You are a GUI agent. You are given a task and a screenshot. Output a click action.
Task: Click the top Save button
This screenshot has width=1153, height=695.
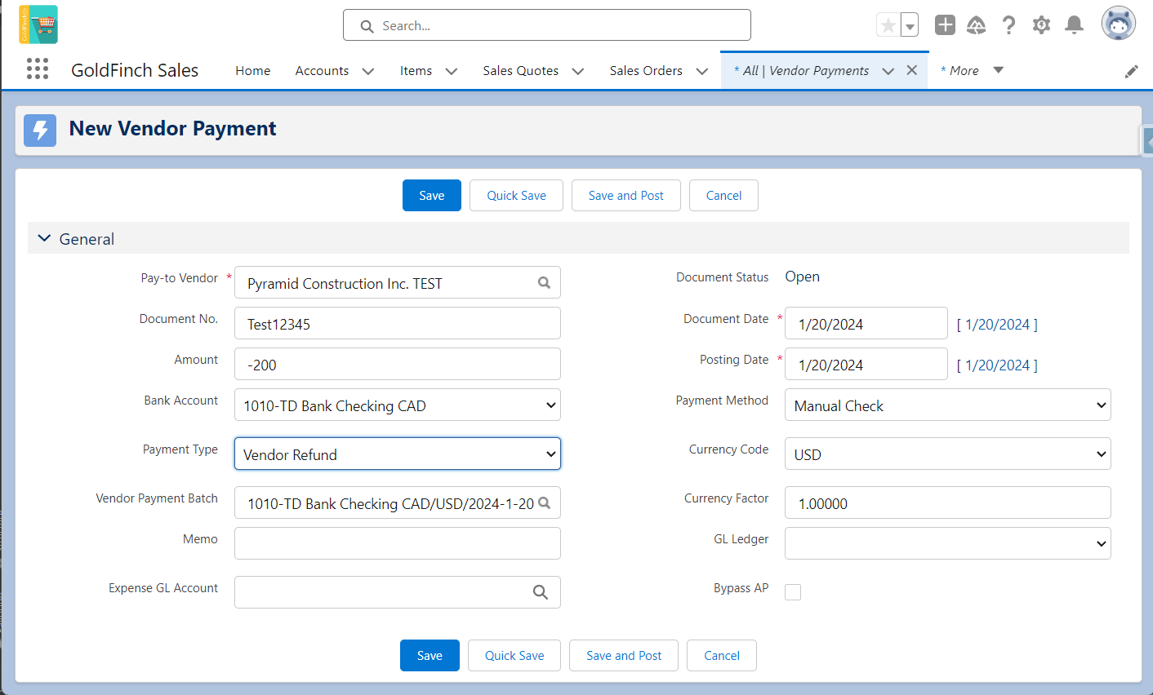pyautogui.click(x=432, y=196)
